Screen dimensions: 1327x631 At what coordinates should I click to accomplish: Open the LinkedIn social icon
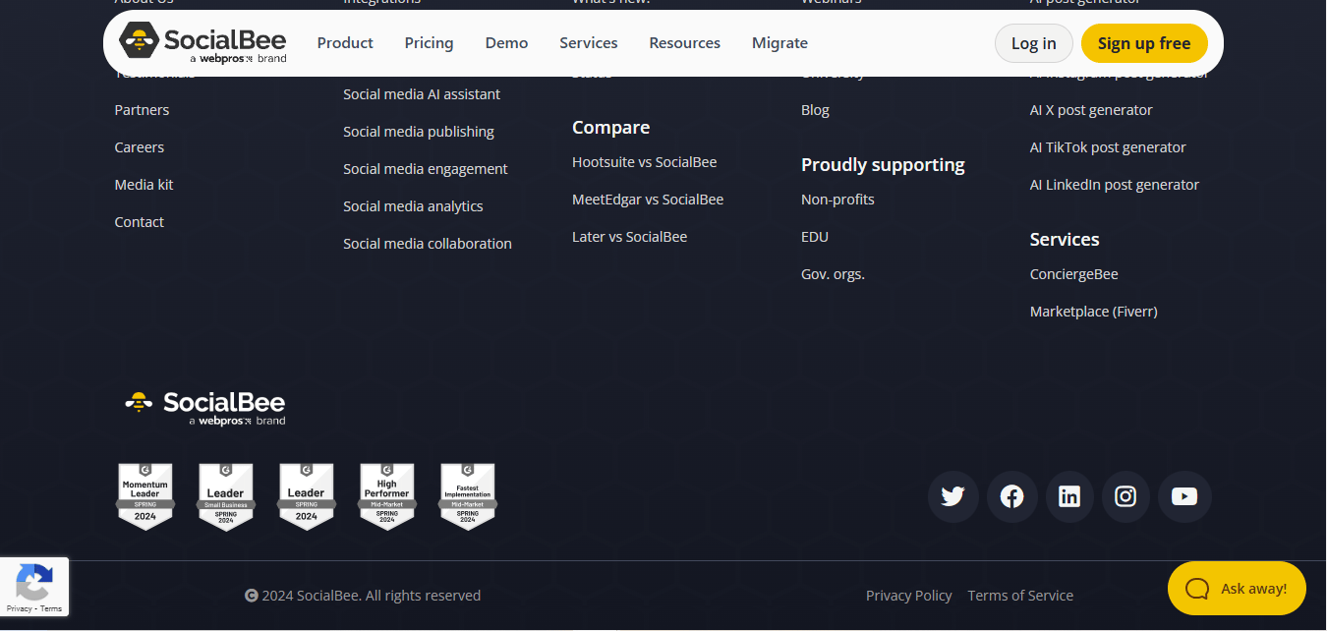(x=1068, y=496)
